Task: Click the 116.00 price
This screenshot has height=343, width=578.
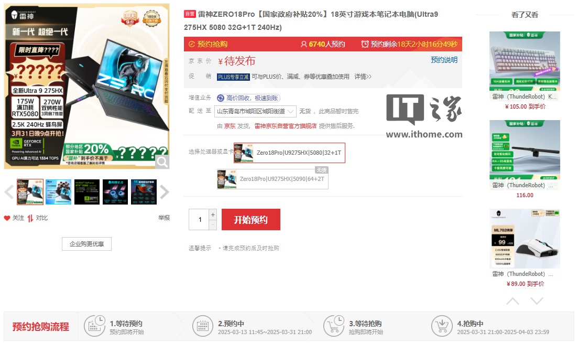Action: click(x=525, y=195)
